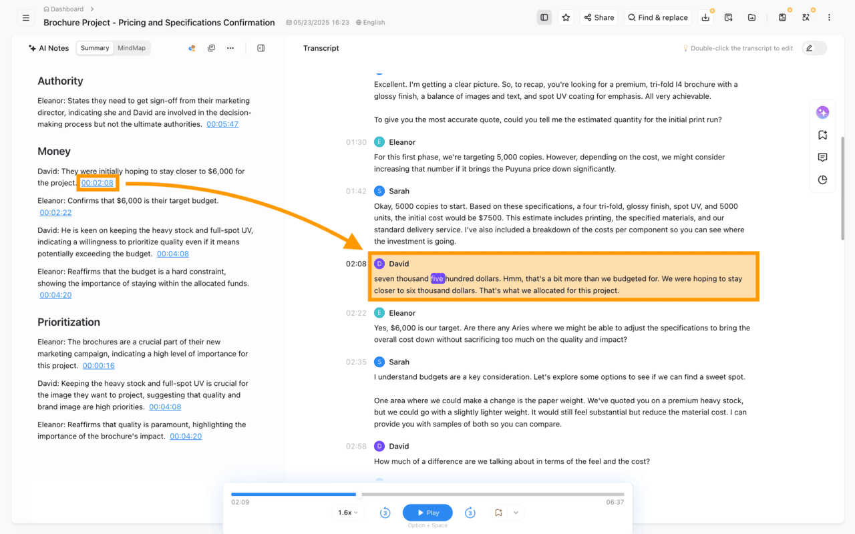The width and height of the screenshot is (855, 534).
Task: Click the note title Brochure Project
Action: pyautogui.click(x=159, y=23)
